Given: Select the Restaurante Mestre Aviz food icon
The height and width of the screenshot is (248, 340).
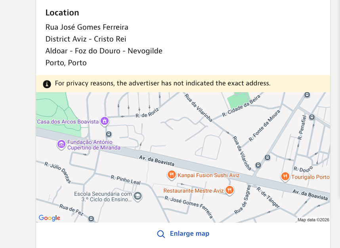Looking at the screenshot, I should pyautogui.click(x=230, y=190).
